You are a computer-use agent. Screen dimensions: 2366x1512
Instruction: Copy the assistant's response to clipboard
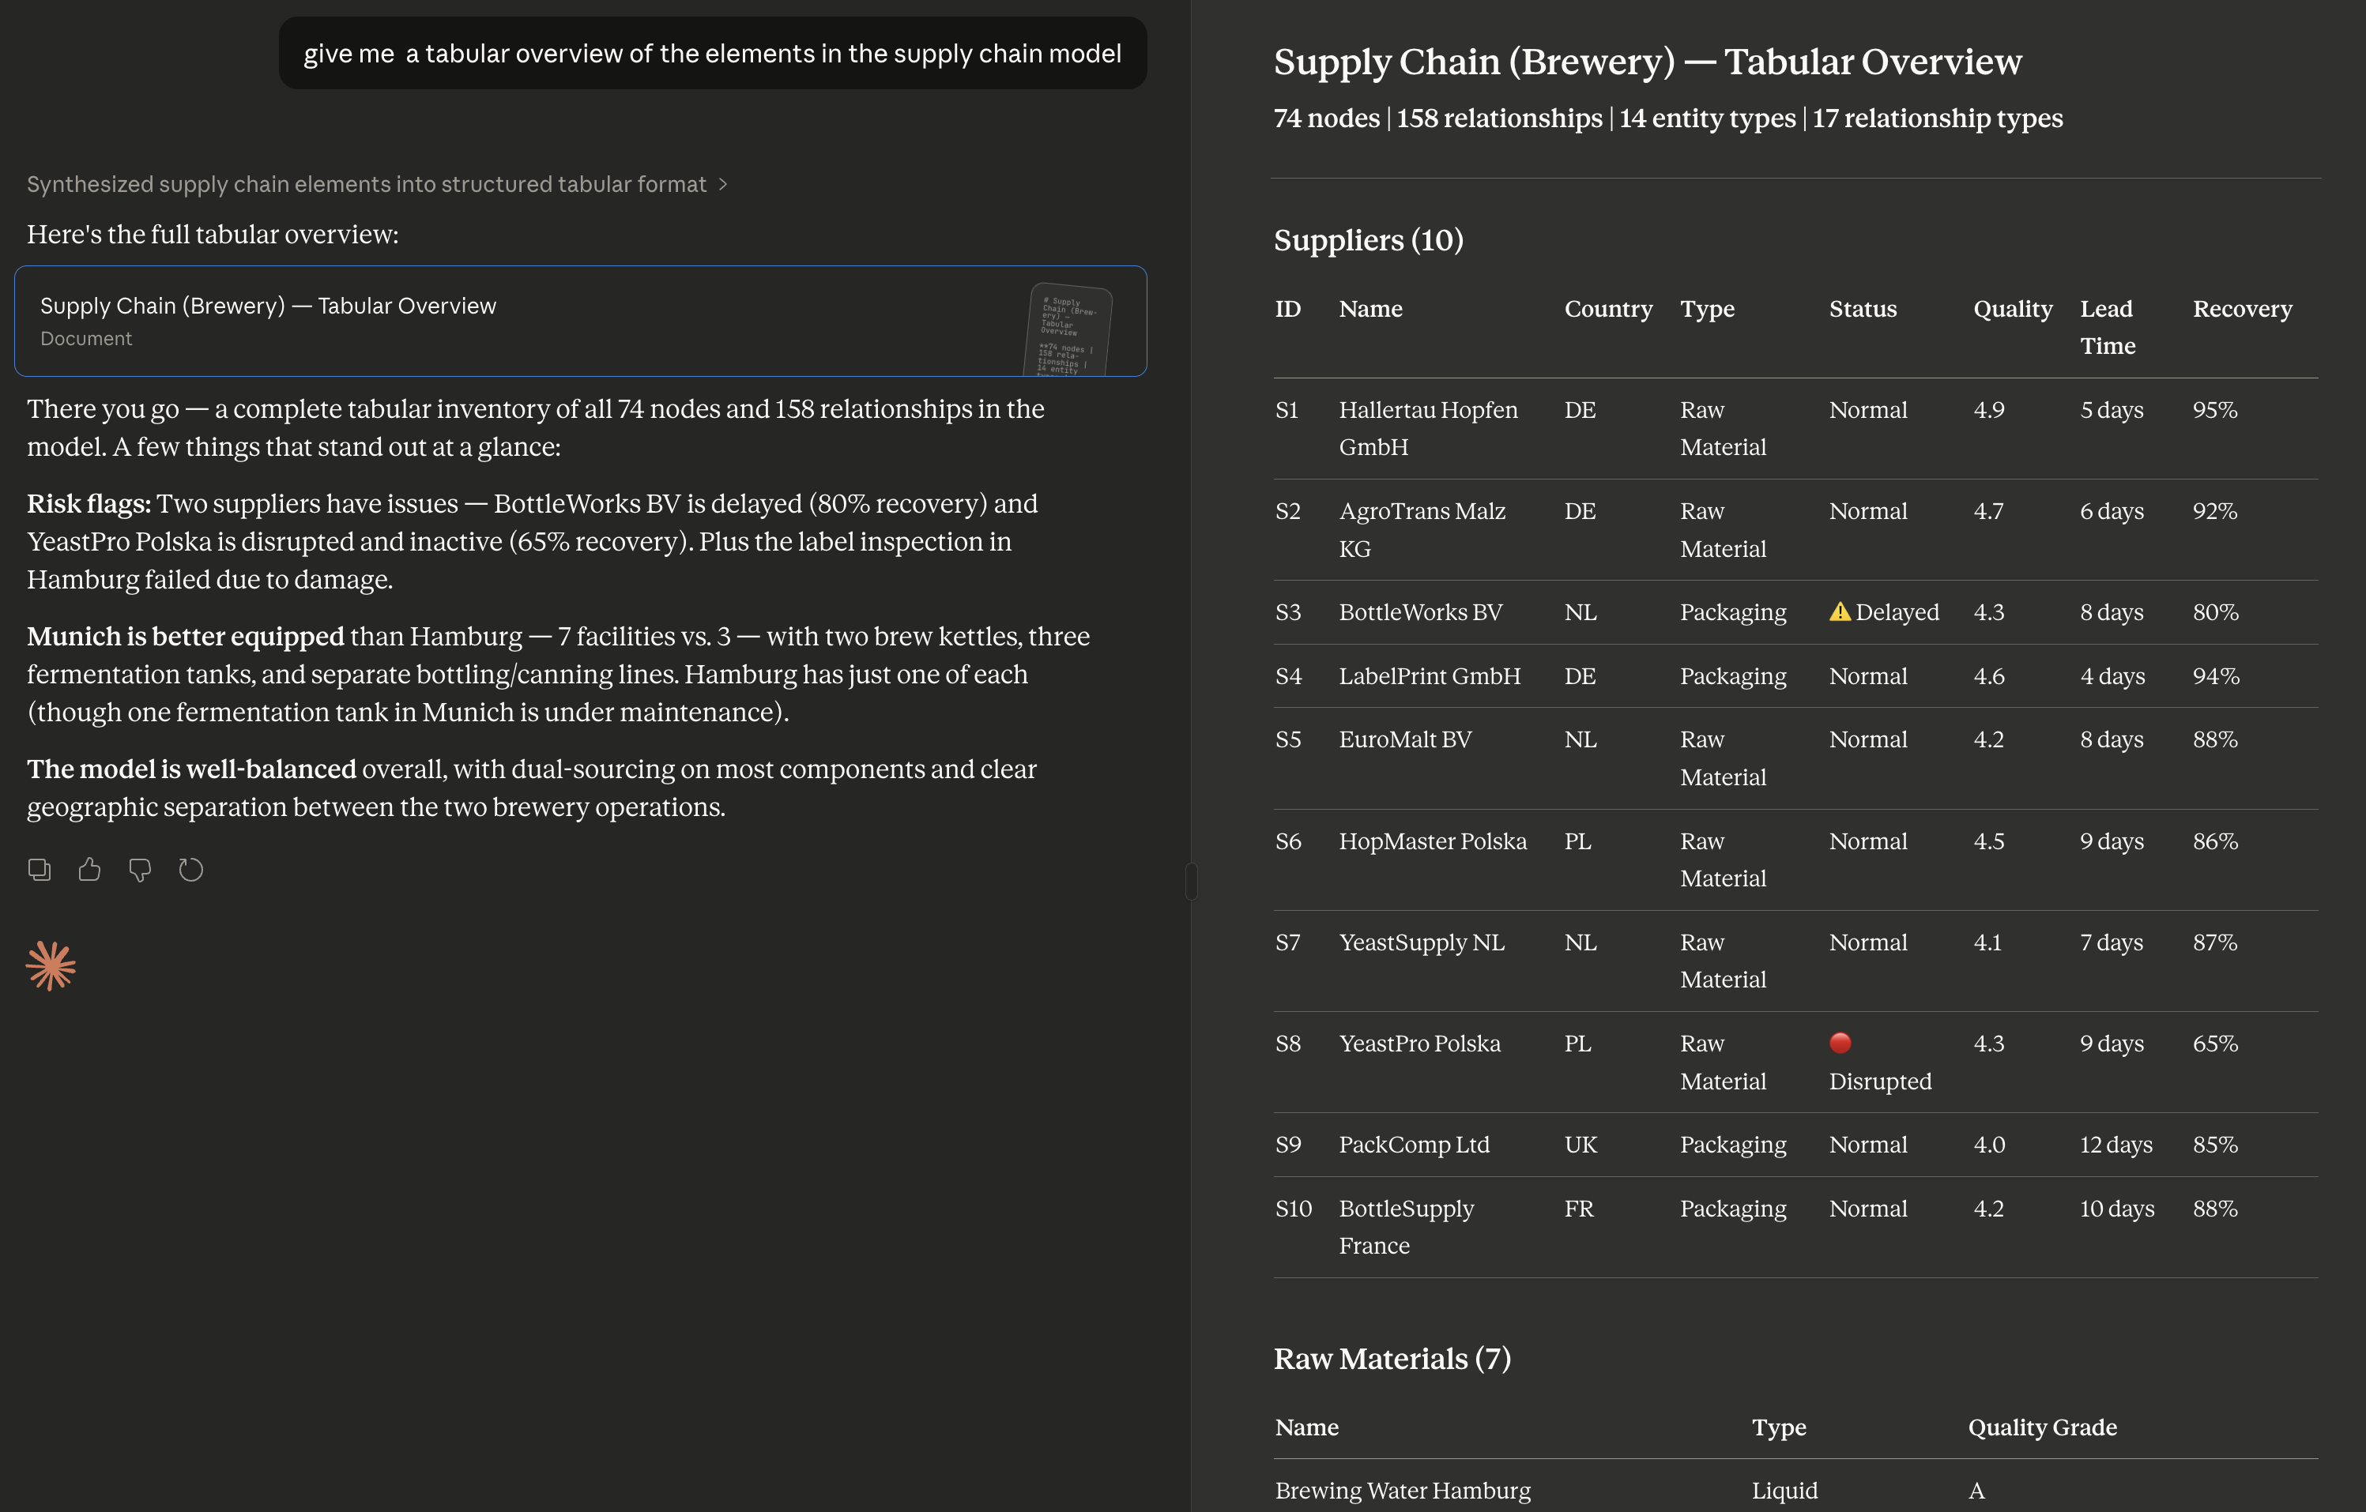[40, 868]
